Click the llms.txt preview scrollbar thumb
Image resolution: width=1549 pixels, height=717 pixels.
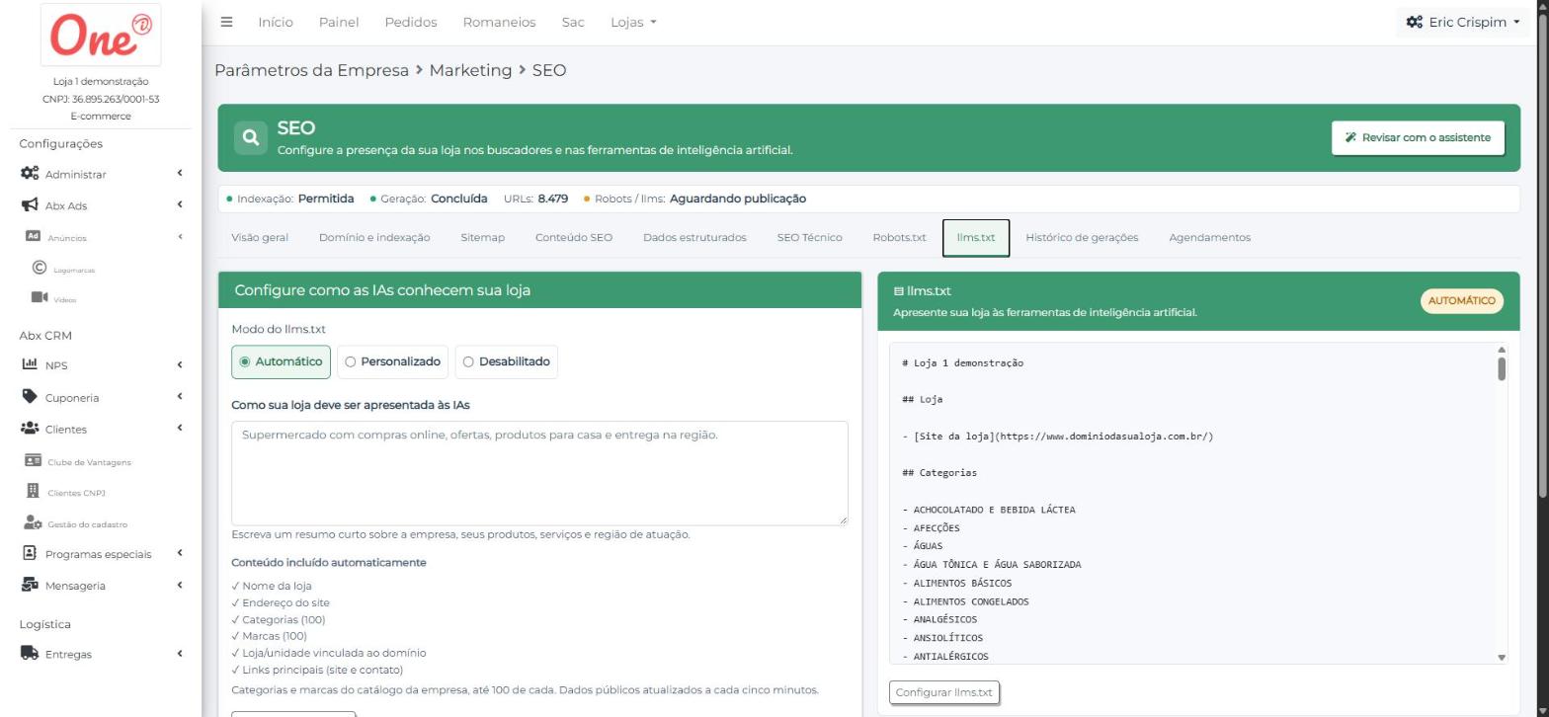1502,368
